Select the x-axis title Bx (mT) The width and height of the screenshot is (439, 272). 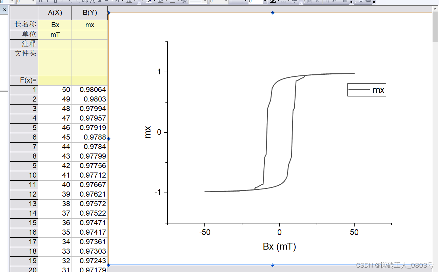pyautogui.click(x=279, y=247)
